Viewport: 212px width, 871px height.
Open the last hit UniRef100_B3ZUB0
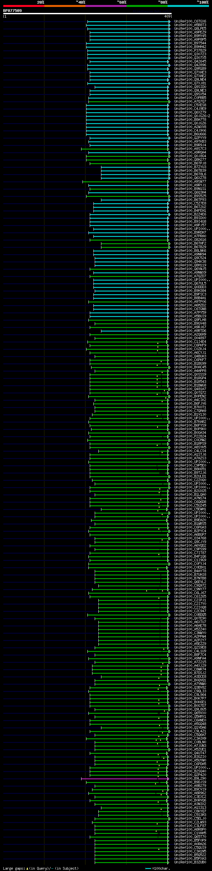coord(190,862)
